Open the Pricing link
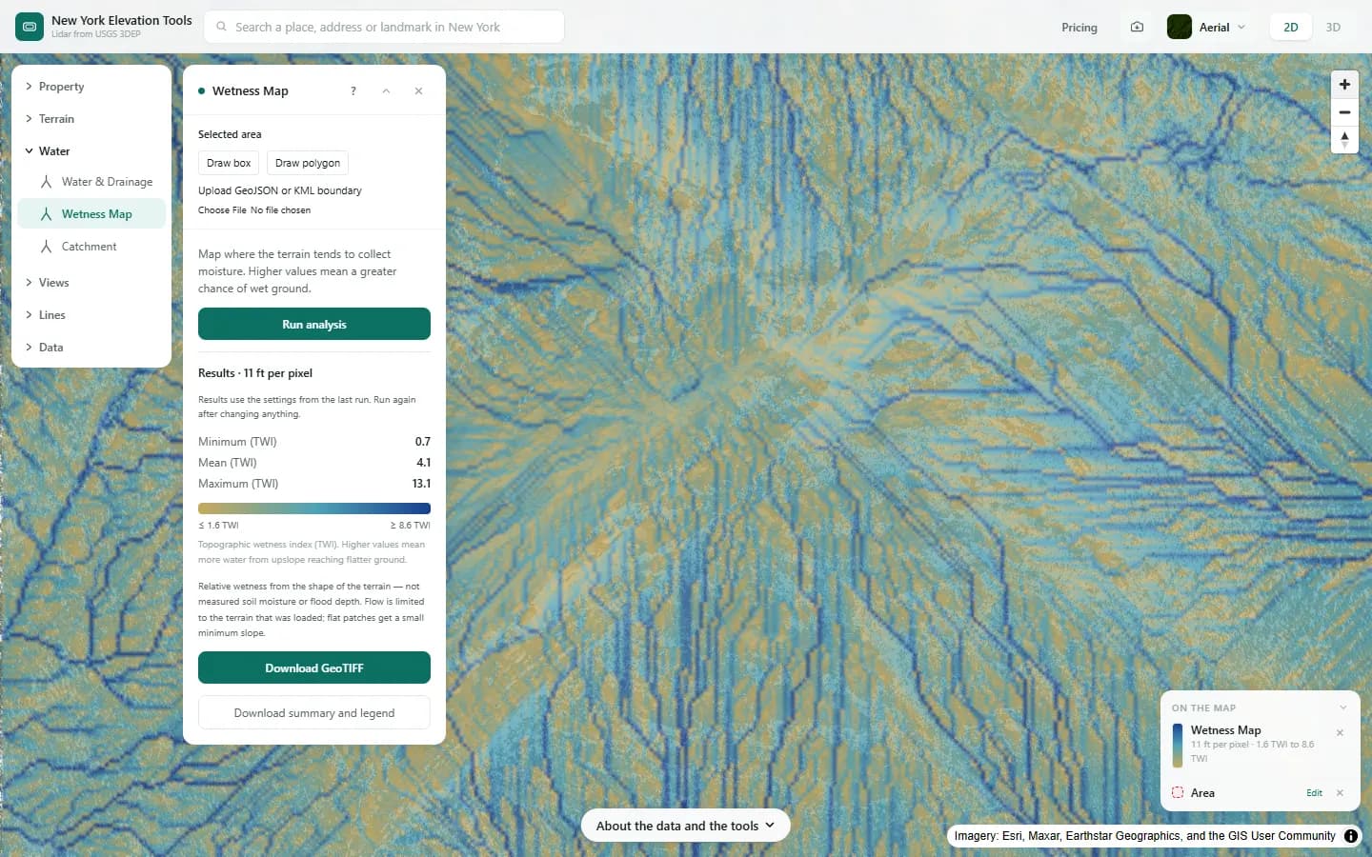The width and height of the screenshot is (1372, 857). pos(1079,27)
